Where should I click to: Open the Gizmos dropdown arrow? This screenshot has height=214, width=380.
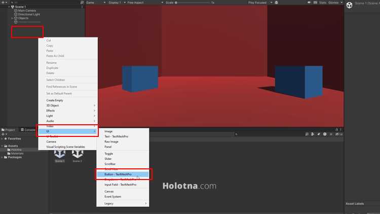click(341, 3)
